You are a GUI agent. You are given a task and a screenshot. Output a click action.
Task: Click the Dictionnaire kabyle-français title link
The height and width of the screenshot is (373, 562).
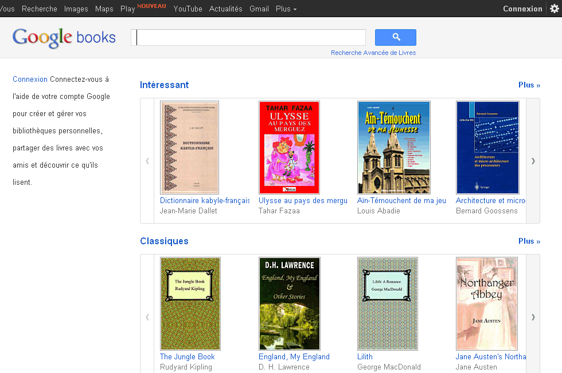205,201
